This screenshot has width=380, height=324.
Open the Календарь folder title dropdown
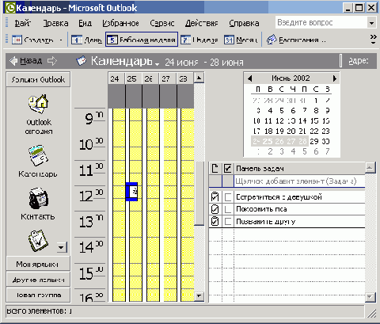pyautogui.click(x=158, y=64)
